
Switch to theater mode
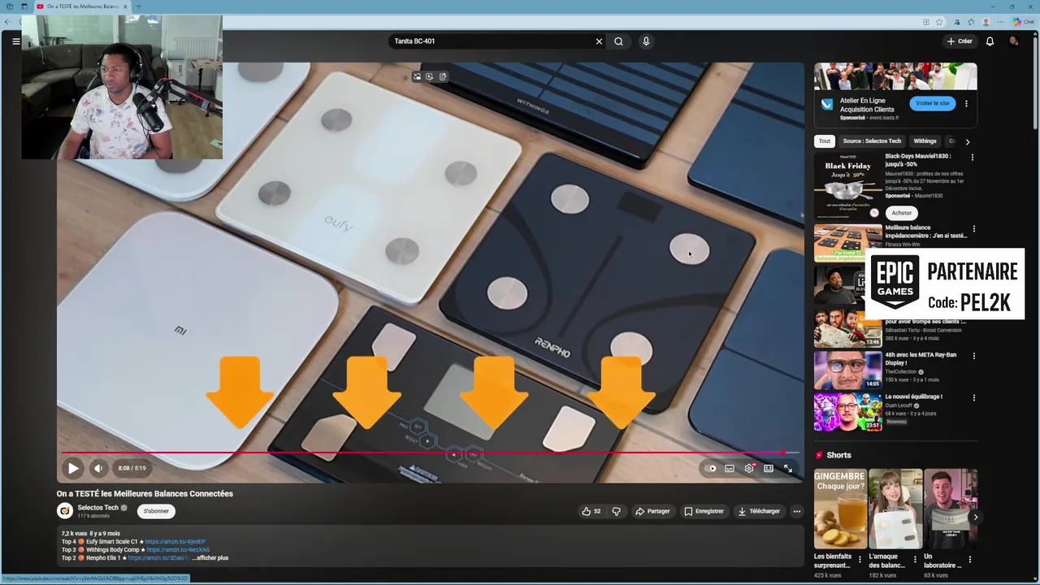(x=769, y=468)
